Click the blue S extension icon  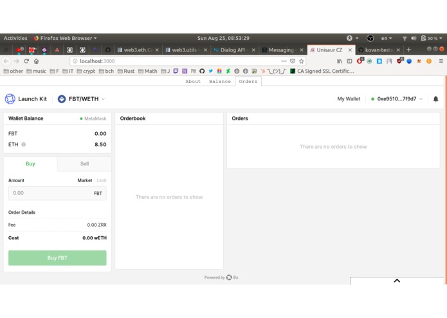(379, 61)
